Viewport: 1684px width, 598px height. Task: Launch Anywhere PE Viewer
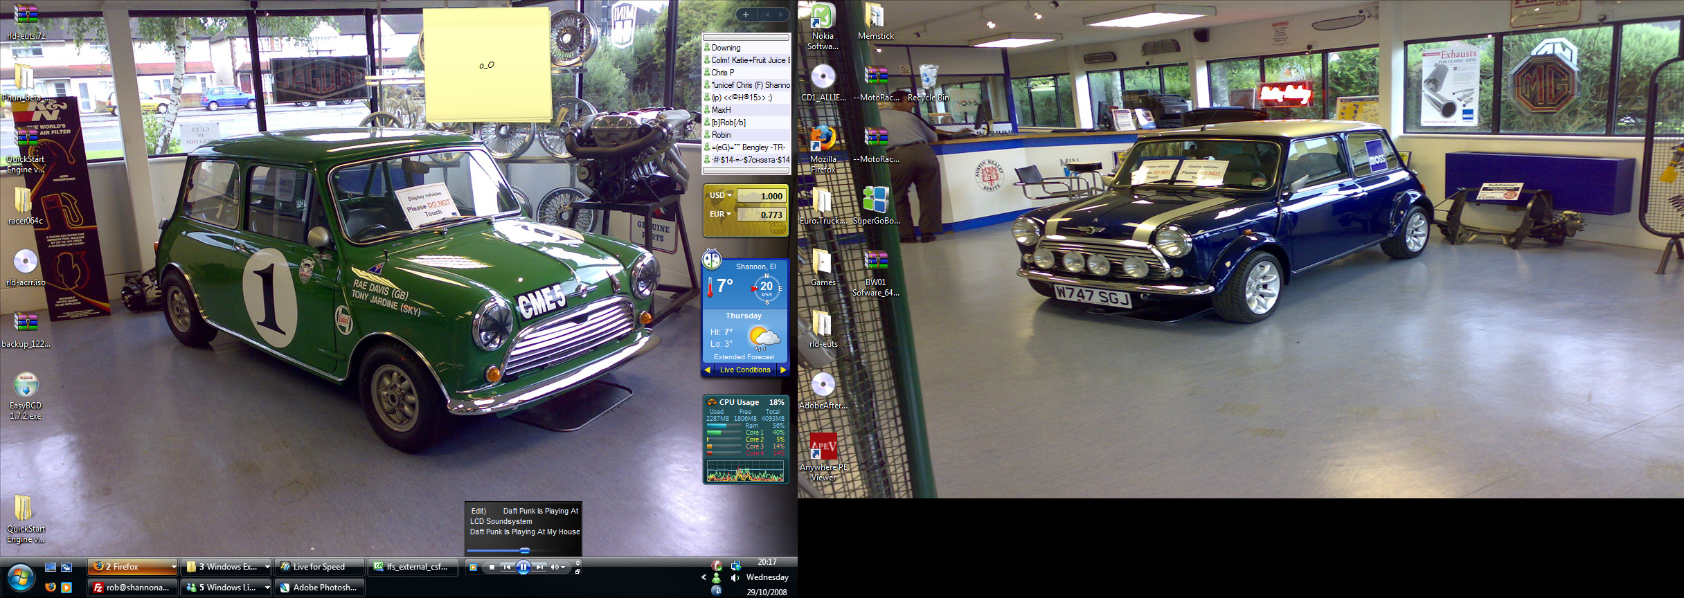point(823,457)
